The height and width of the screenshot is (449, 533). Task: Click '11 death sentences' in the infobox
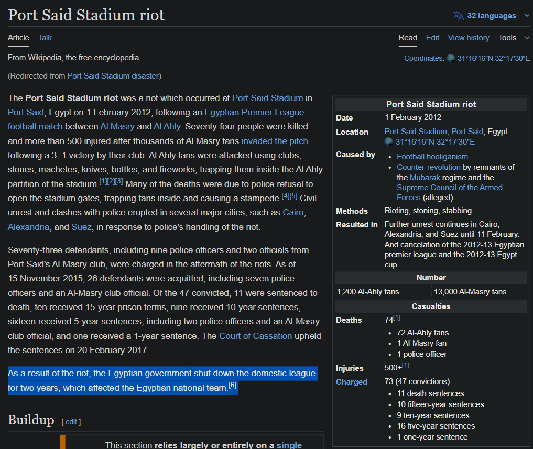430,393
